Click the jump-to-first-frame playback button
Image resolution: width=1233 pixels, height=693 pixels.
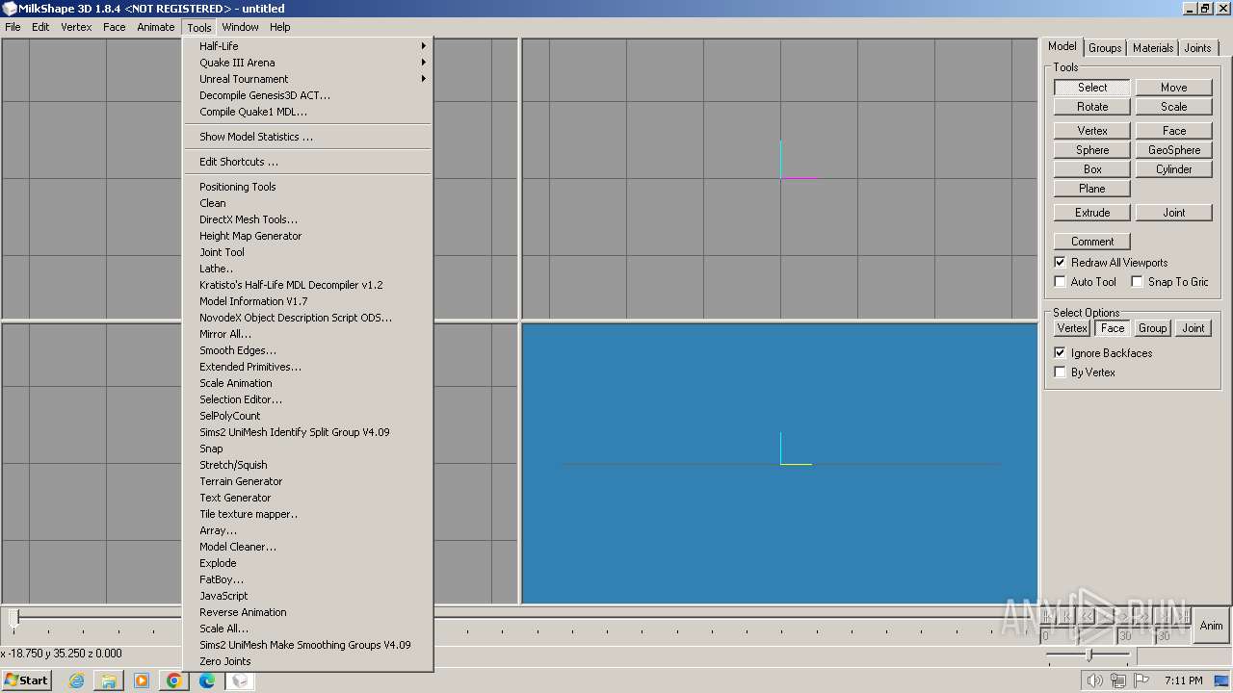[1050, 616]
